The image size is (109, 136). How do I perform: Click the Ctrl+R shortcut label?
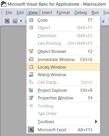tap(86, 90)
